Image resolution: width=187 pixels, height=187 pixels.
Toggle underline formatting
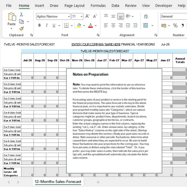point(54,25)
